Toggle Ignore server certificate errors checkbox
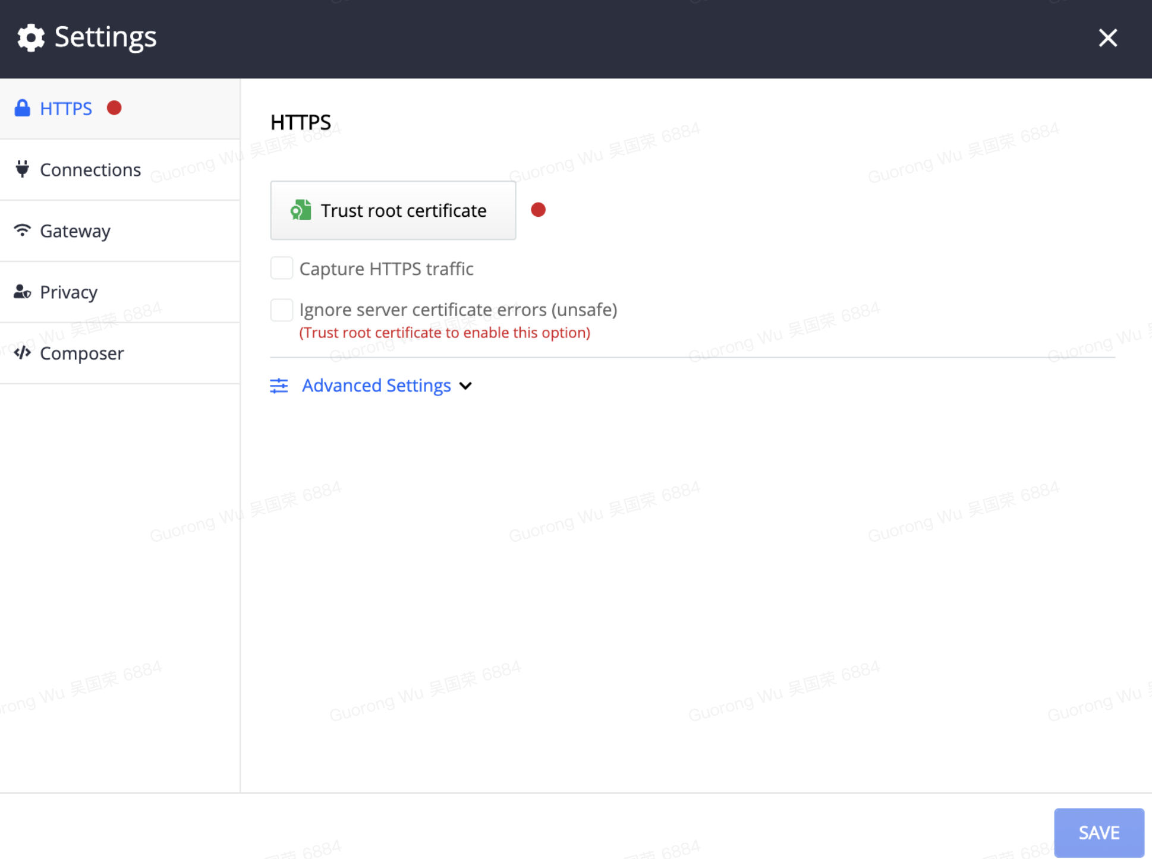Viewport: 1152px width, 859px height. (282, 310)
